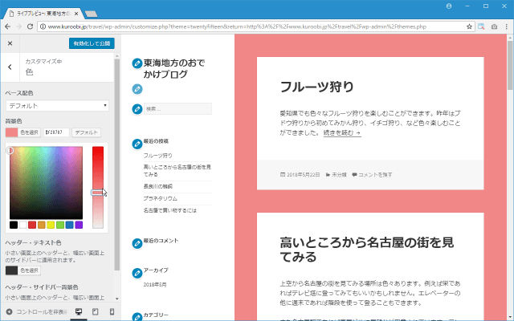Edit 最近のコメント widget pencil icon

click(137, 243)
